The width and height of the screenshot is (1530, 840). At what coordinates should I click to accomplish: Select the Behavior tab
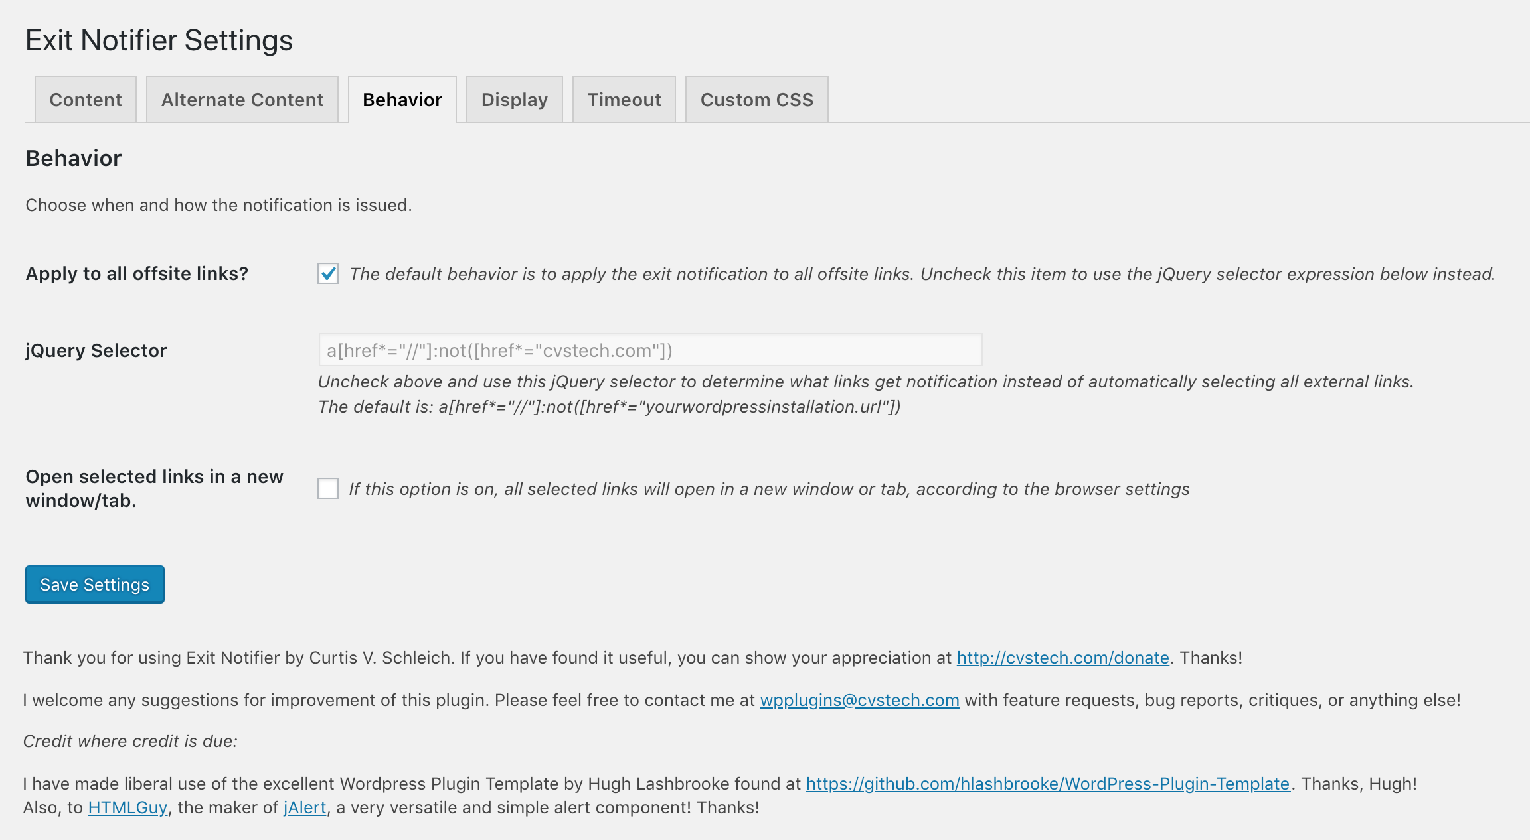[x=402, y=100]
